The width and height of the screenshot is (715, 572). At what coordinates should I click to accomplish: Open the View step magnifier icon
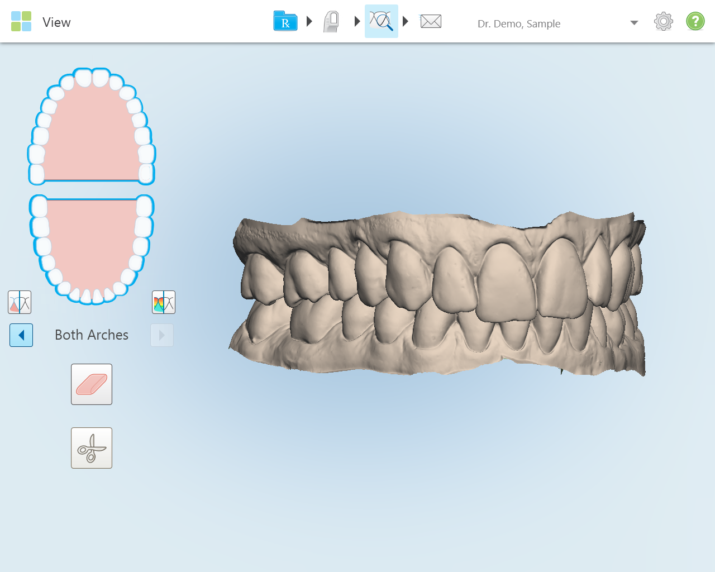[382, 21]
